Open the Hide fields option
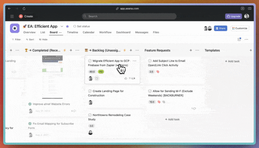Image resolution: width=259 pixels, height=148 pixels. point(43,39)
